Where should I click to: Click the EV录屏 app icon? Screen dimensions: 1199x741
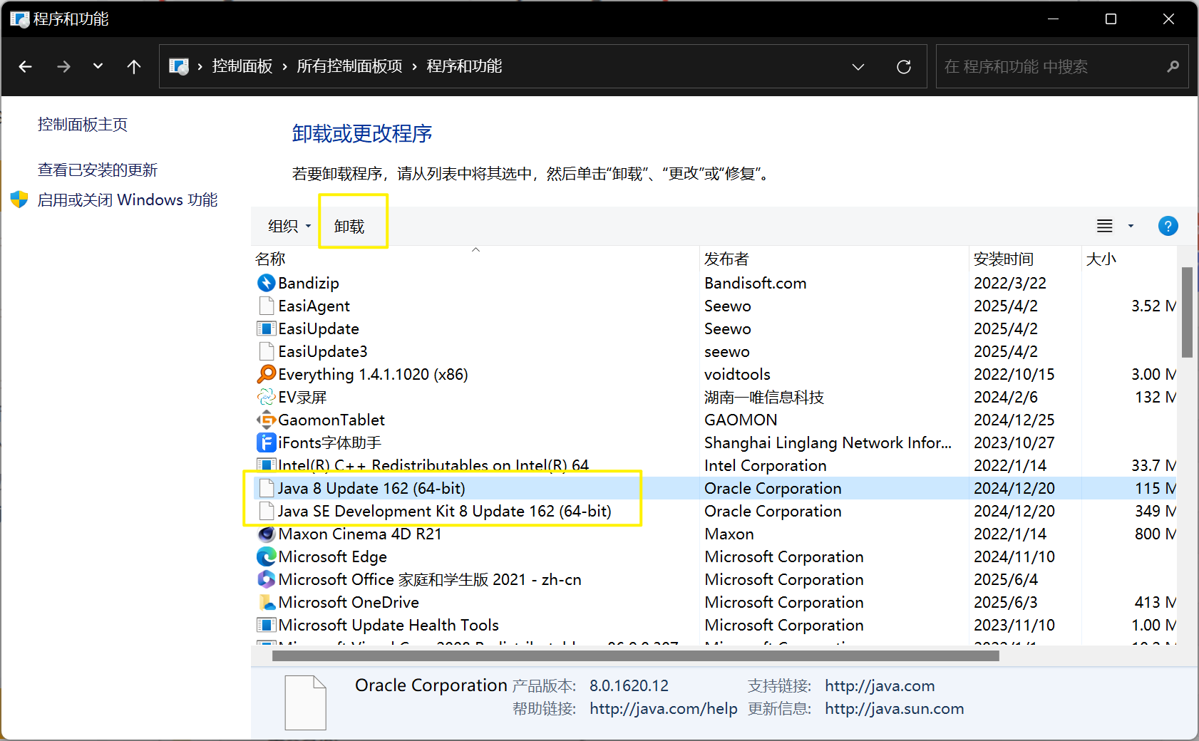[x=266, y=397]
